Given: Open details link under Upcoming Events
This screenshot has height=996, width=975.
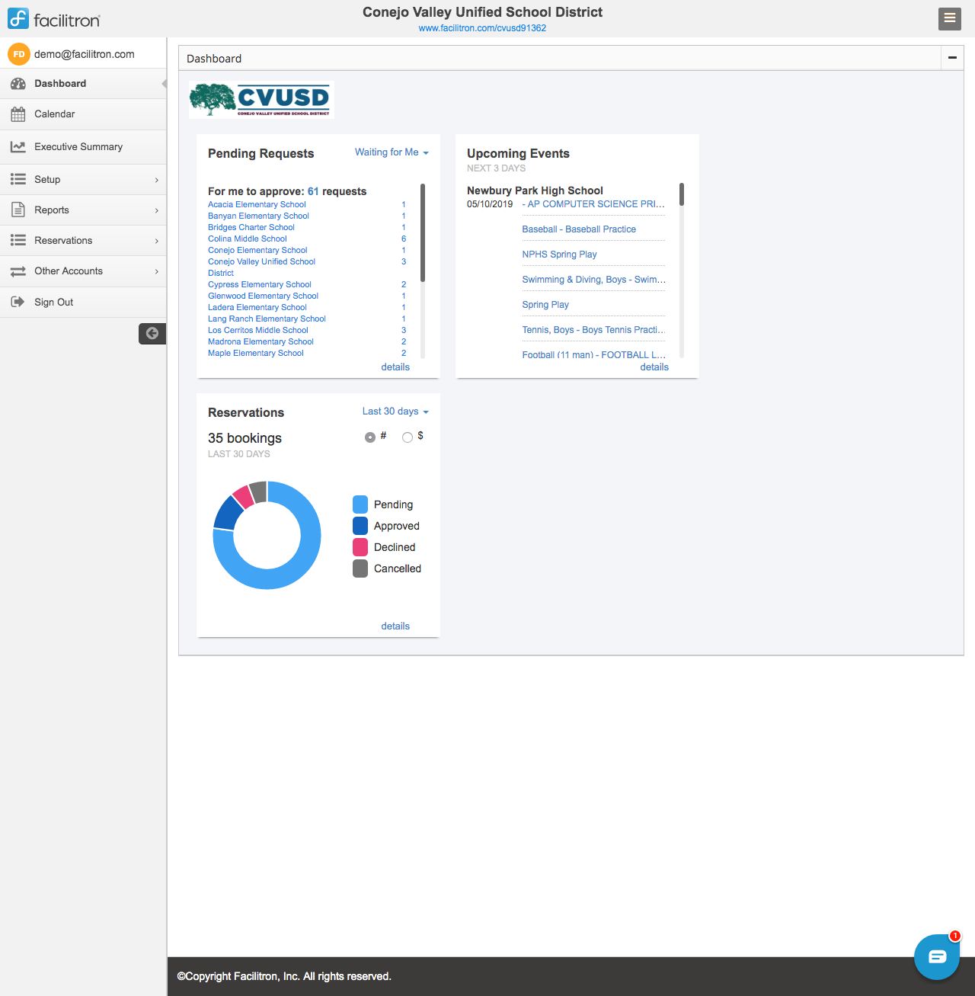Looking at the screenshot, I should 654,367.
